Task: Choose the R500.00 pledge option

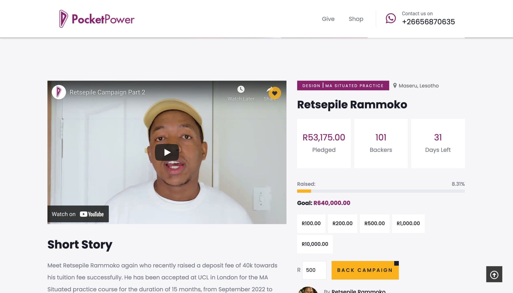Action: pyautogui.click(x=375, y=223)
